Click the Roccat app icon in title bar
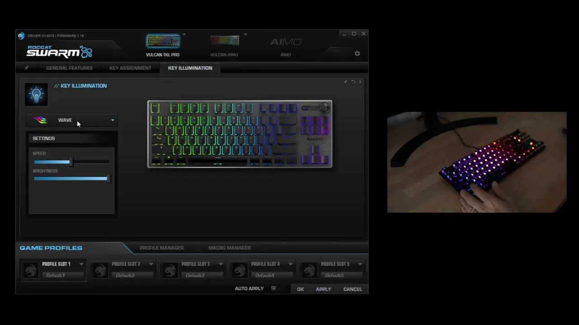The width and height of the screenshot is (579, 325). click(x=21, y=36)
